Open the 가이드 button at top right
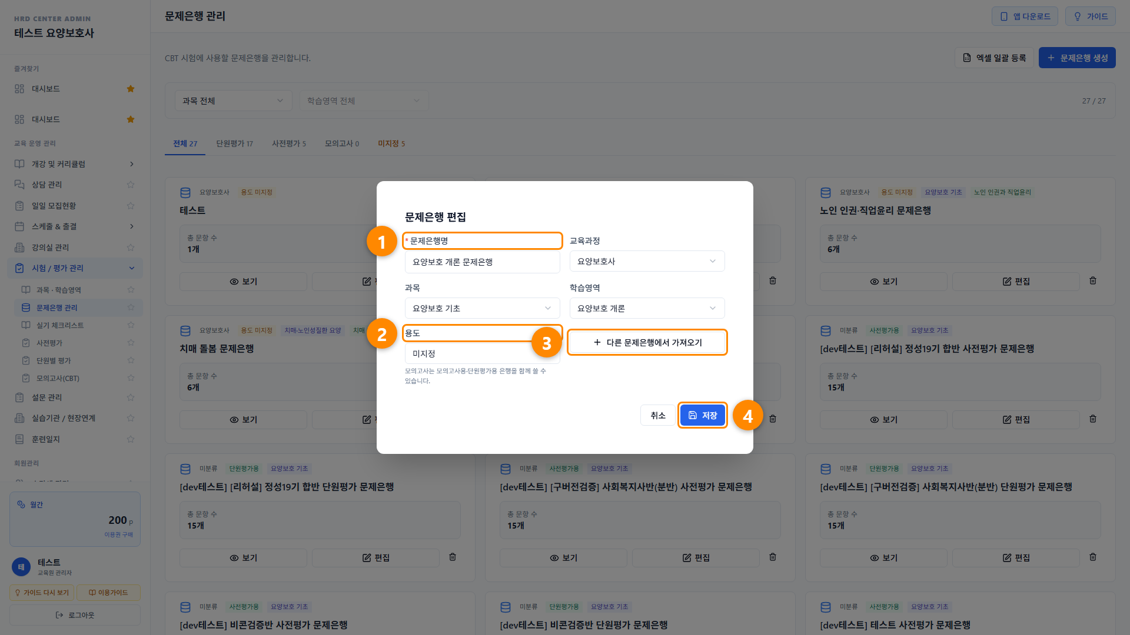Viewport: 1130px width, 635px height. [x=1091, y=16]
